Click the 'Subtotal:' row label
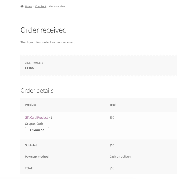 point(31,145)
